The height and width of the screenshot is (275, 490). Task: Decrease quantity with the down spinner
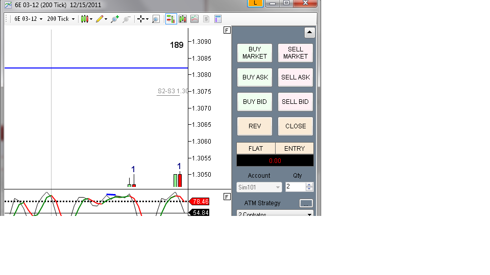(309, 189)
